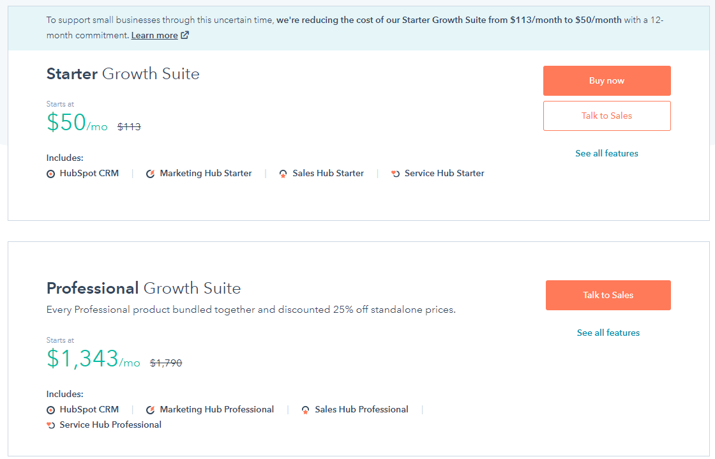
Task: Click Talk to Sales for Professional suite
Action: point(608,295)
